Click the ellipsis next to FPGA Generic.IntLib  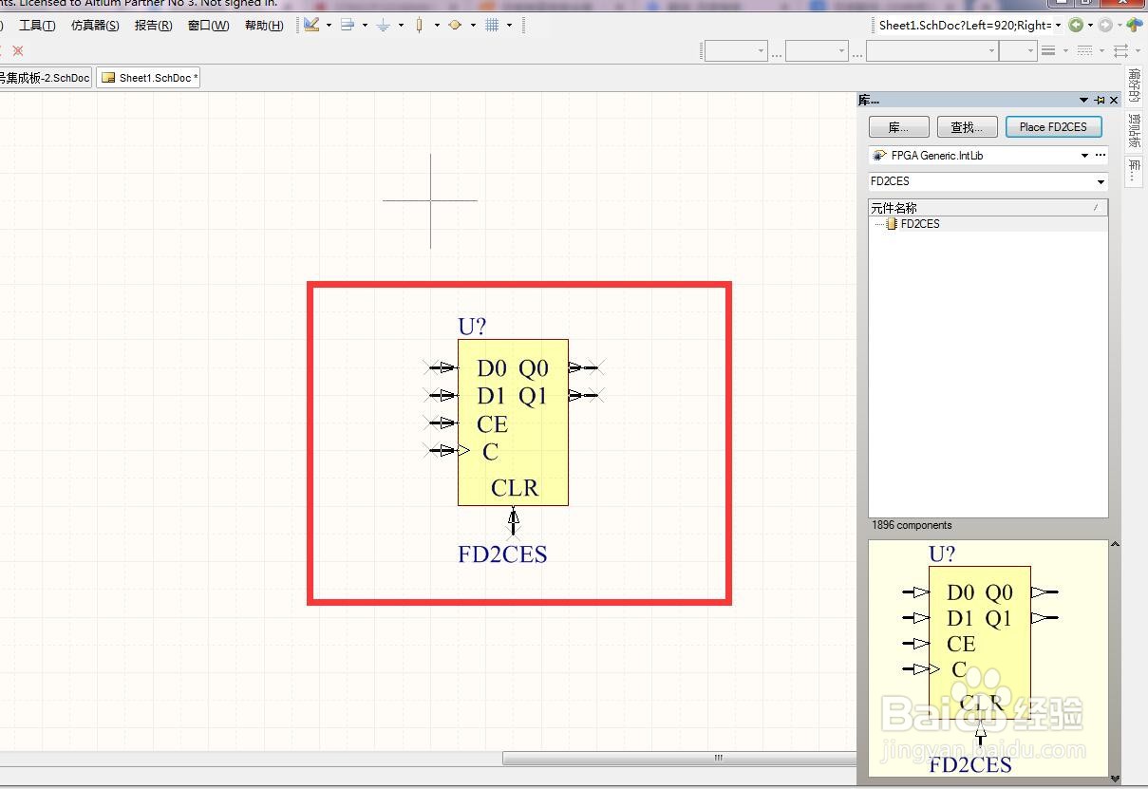1101,155
